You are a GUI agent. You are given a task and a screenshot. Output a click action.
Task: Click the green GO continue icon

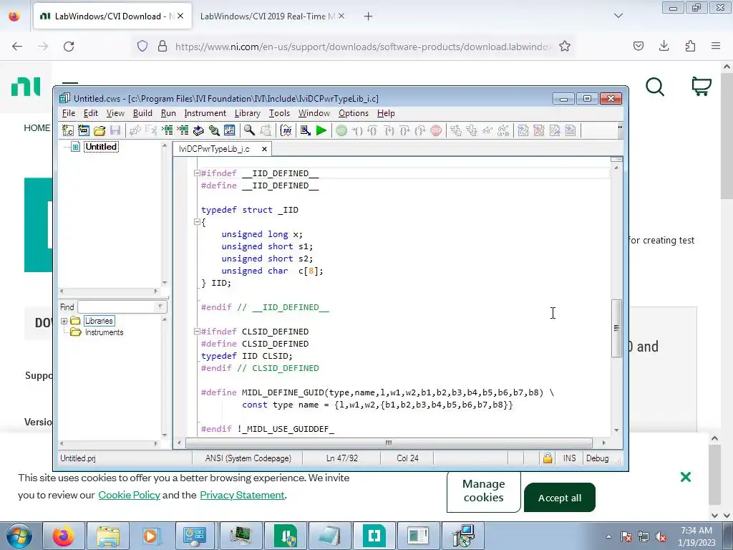click(x=341, y=130)
